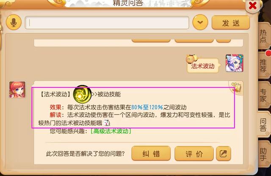Expand the round chevron dropdown button
This screenshot has width=271, height=176.
pyautogui.click(x=200, y=22)
